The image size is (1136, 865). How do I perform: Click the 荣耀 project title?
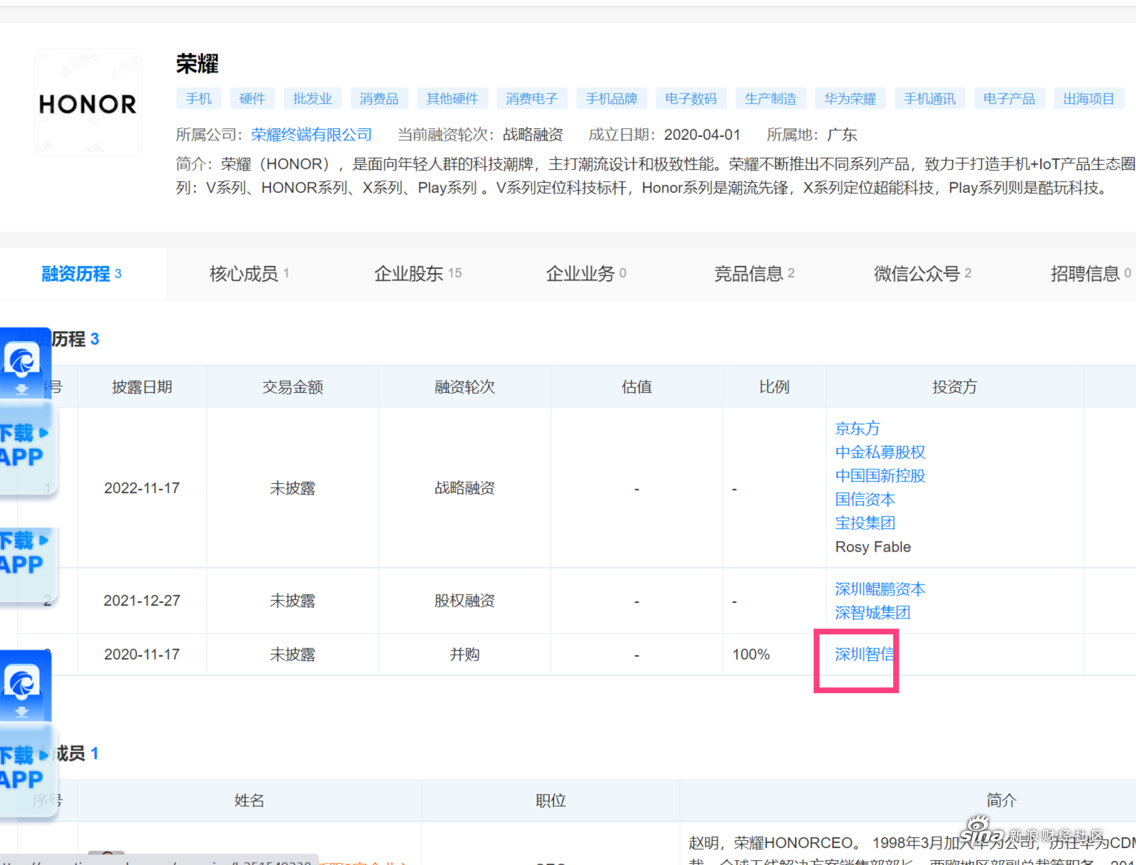coord(197,64)
